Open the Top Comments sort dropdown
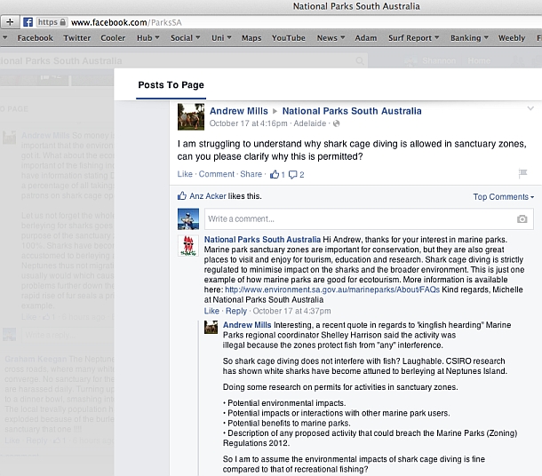This screenshot has width=542, height=476. [x=503, y=196]
